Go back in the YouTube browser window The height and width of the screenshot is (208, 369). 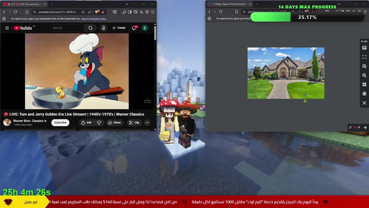pyautogui.click(x=4, y=12)
